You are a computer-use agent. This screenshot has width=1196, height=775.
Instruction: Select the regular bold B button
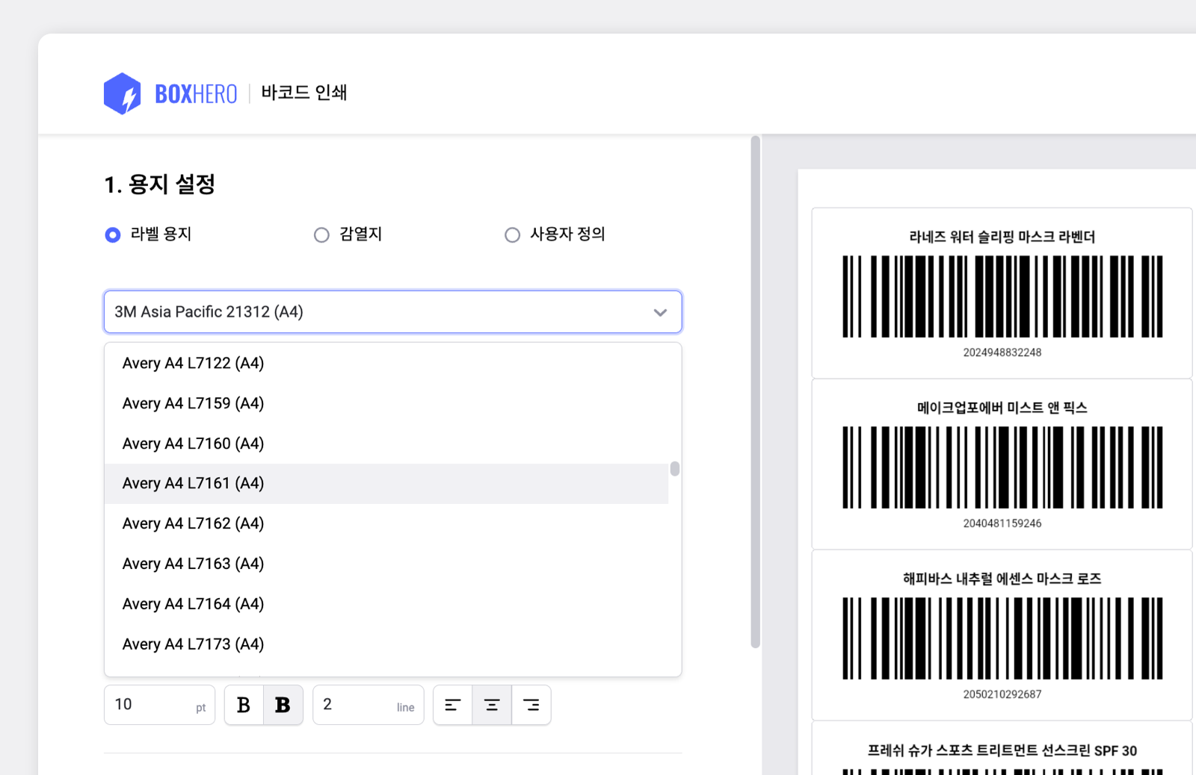[244, 705]
